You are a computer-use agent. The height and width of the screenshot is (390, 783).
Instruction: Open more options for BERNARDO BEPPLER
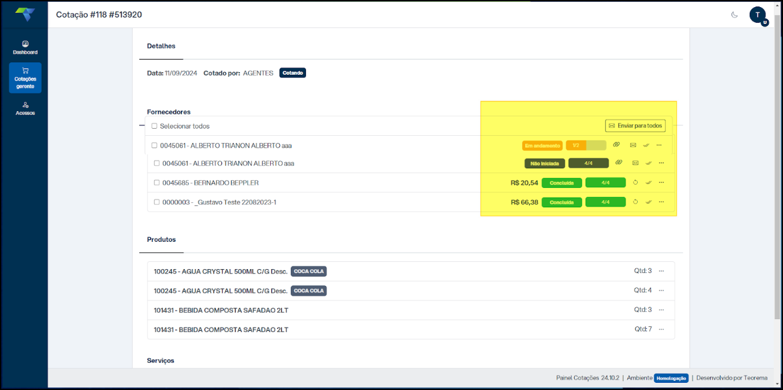coord(662,183)
